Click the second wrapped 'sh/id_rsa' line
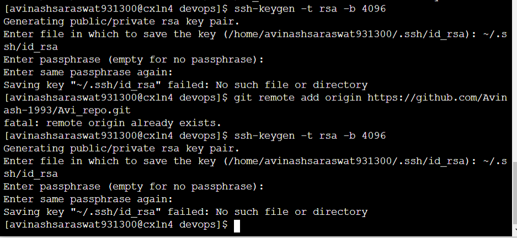This screenshot has width=517, height=238. click(30, 174)
